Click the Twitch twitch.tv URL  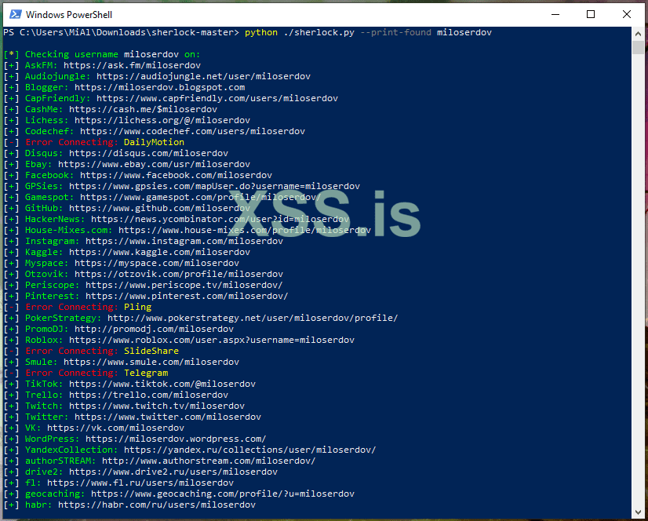click(x=157, y=406)
